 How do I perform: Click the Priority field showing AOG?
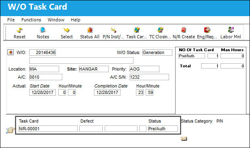pyautogui.click(x=144, y=69)
